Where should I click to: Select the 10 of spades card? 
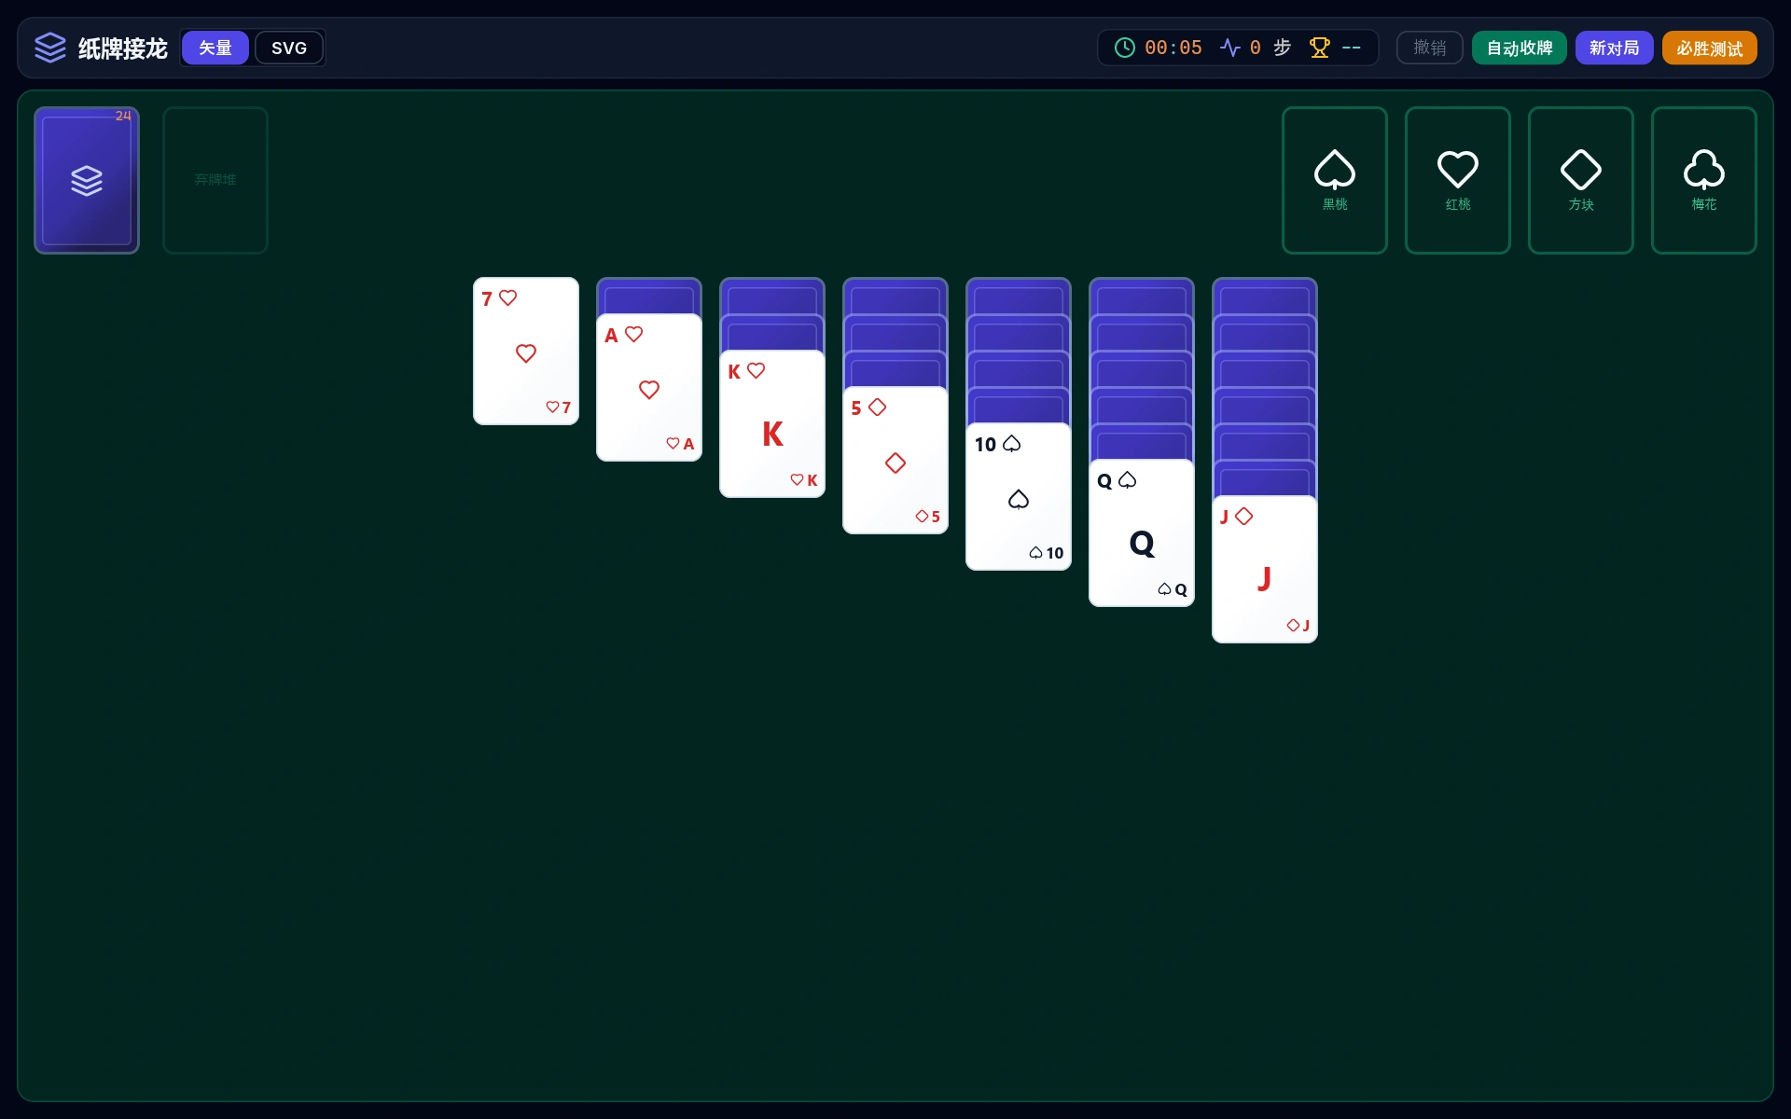(x=1019, y=496)
